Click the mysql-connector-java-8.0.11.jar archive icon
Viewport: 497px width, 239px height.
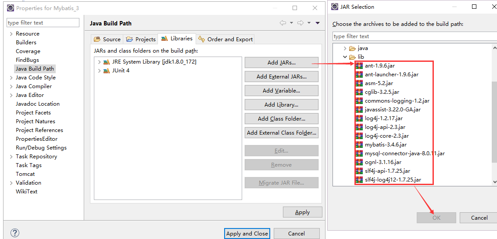pos(359,153)
